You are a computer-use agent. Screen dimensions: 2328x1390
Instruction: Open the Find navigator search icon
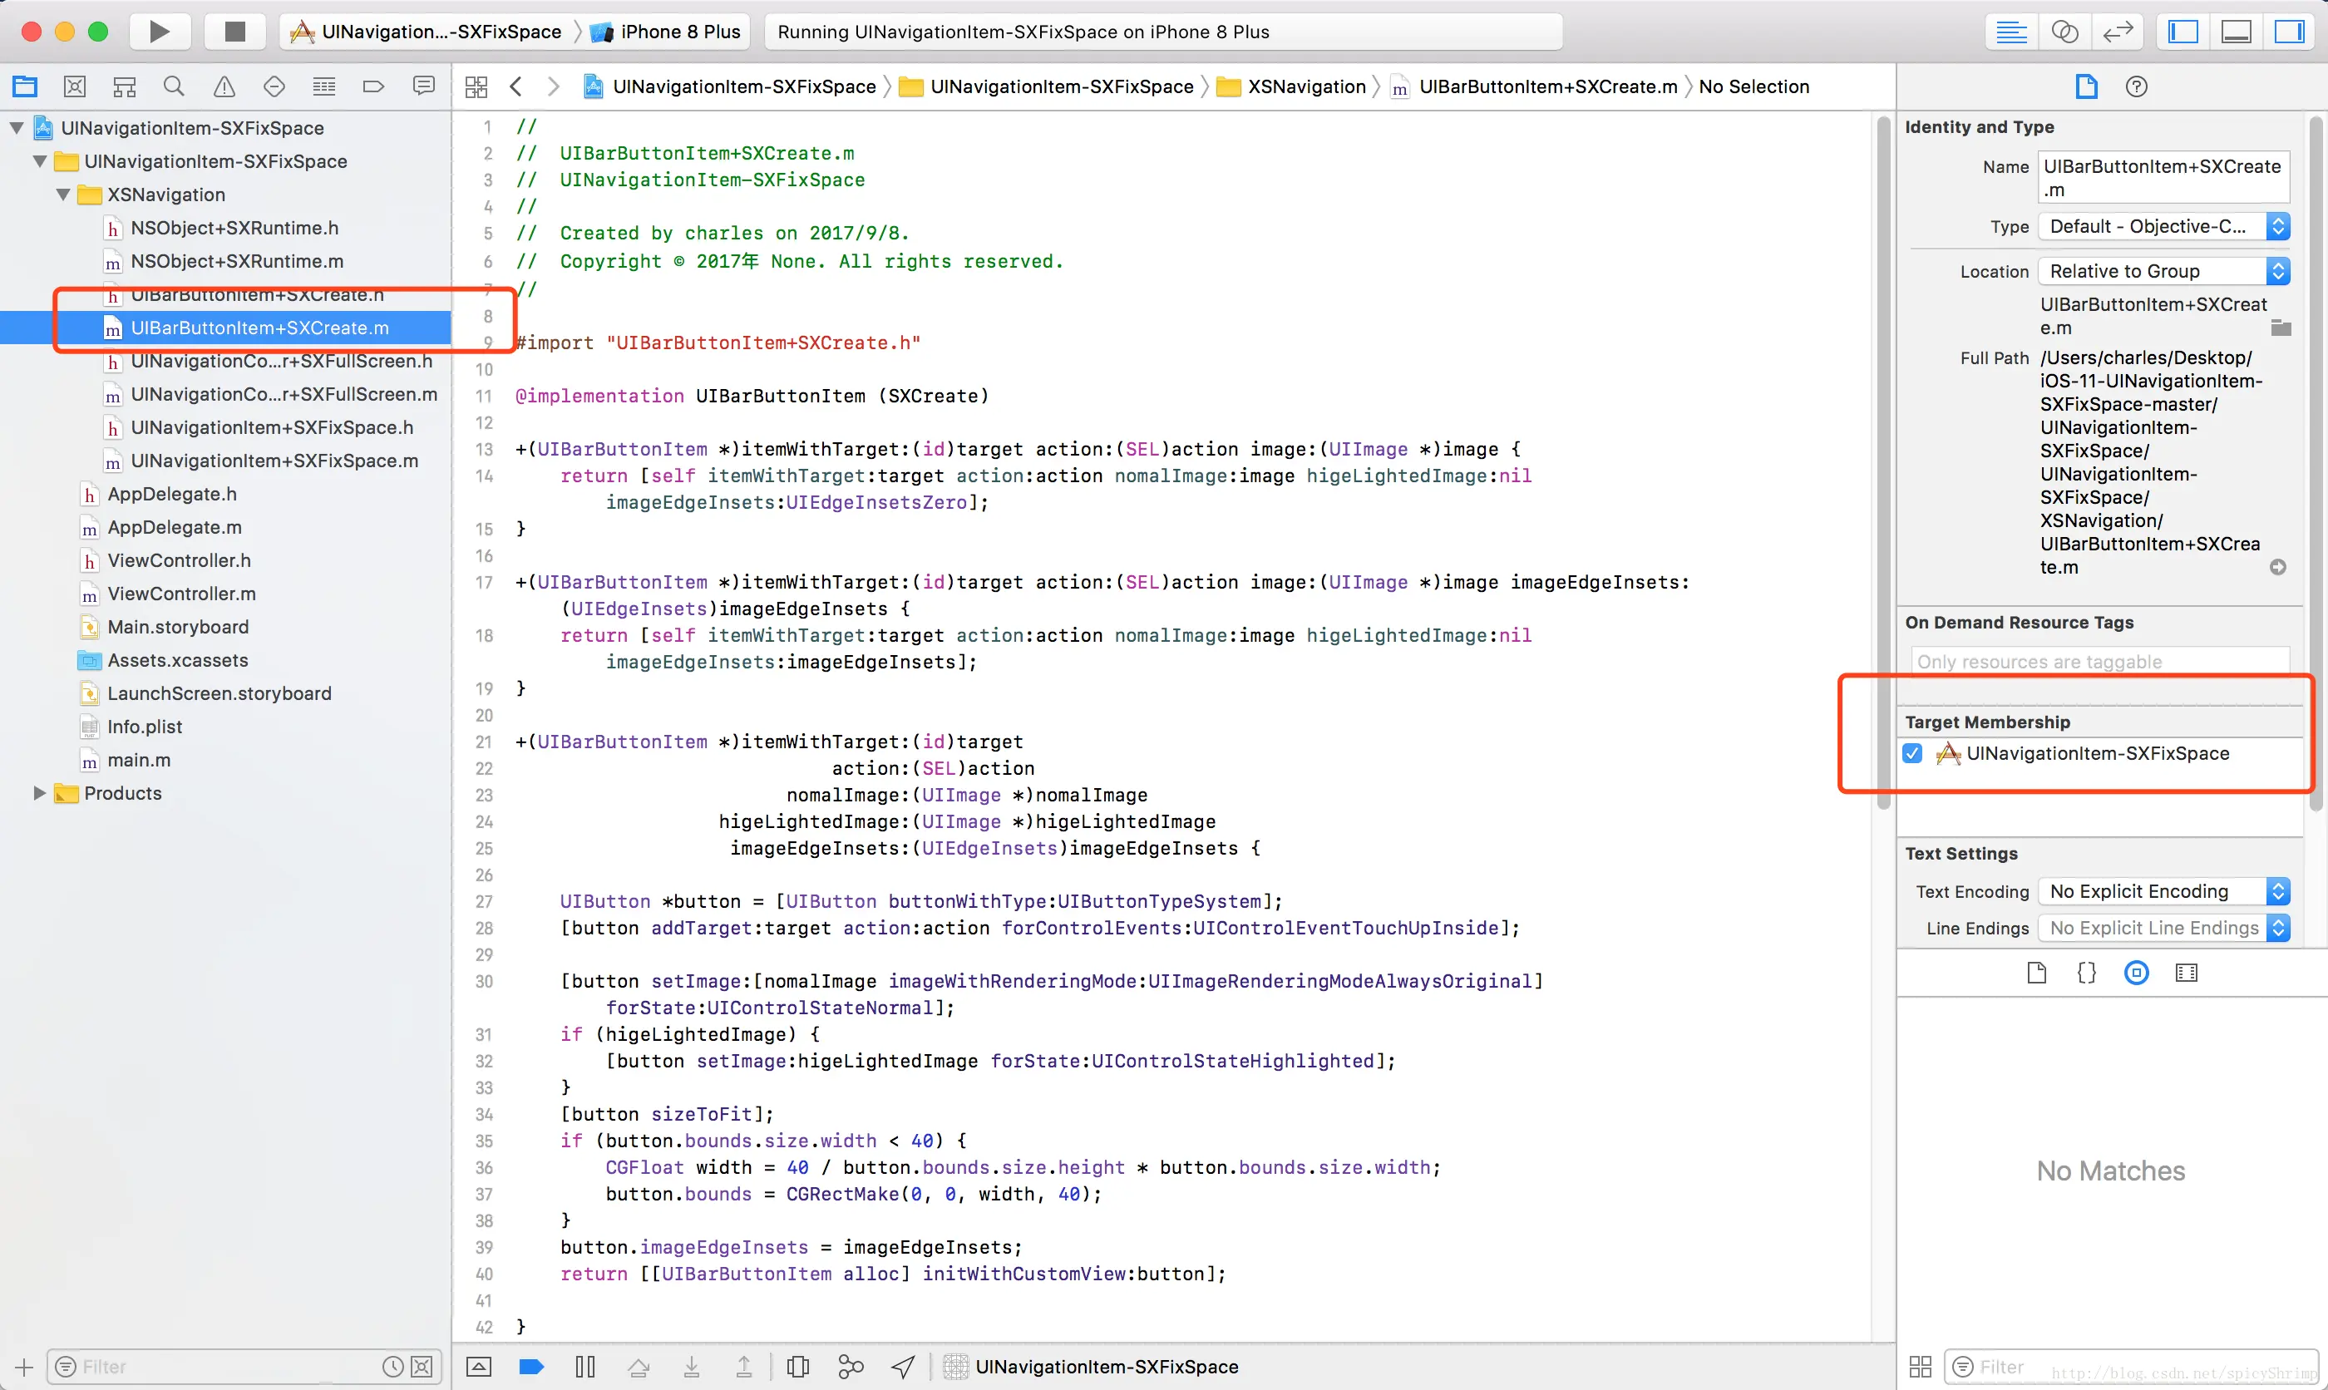click(173, 87)
